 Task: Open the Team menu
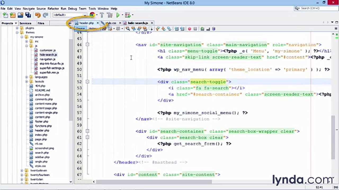tap(82, 9)
